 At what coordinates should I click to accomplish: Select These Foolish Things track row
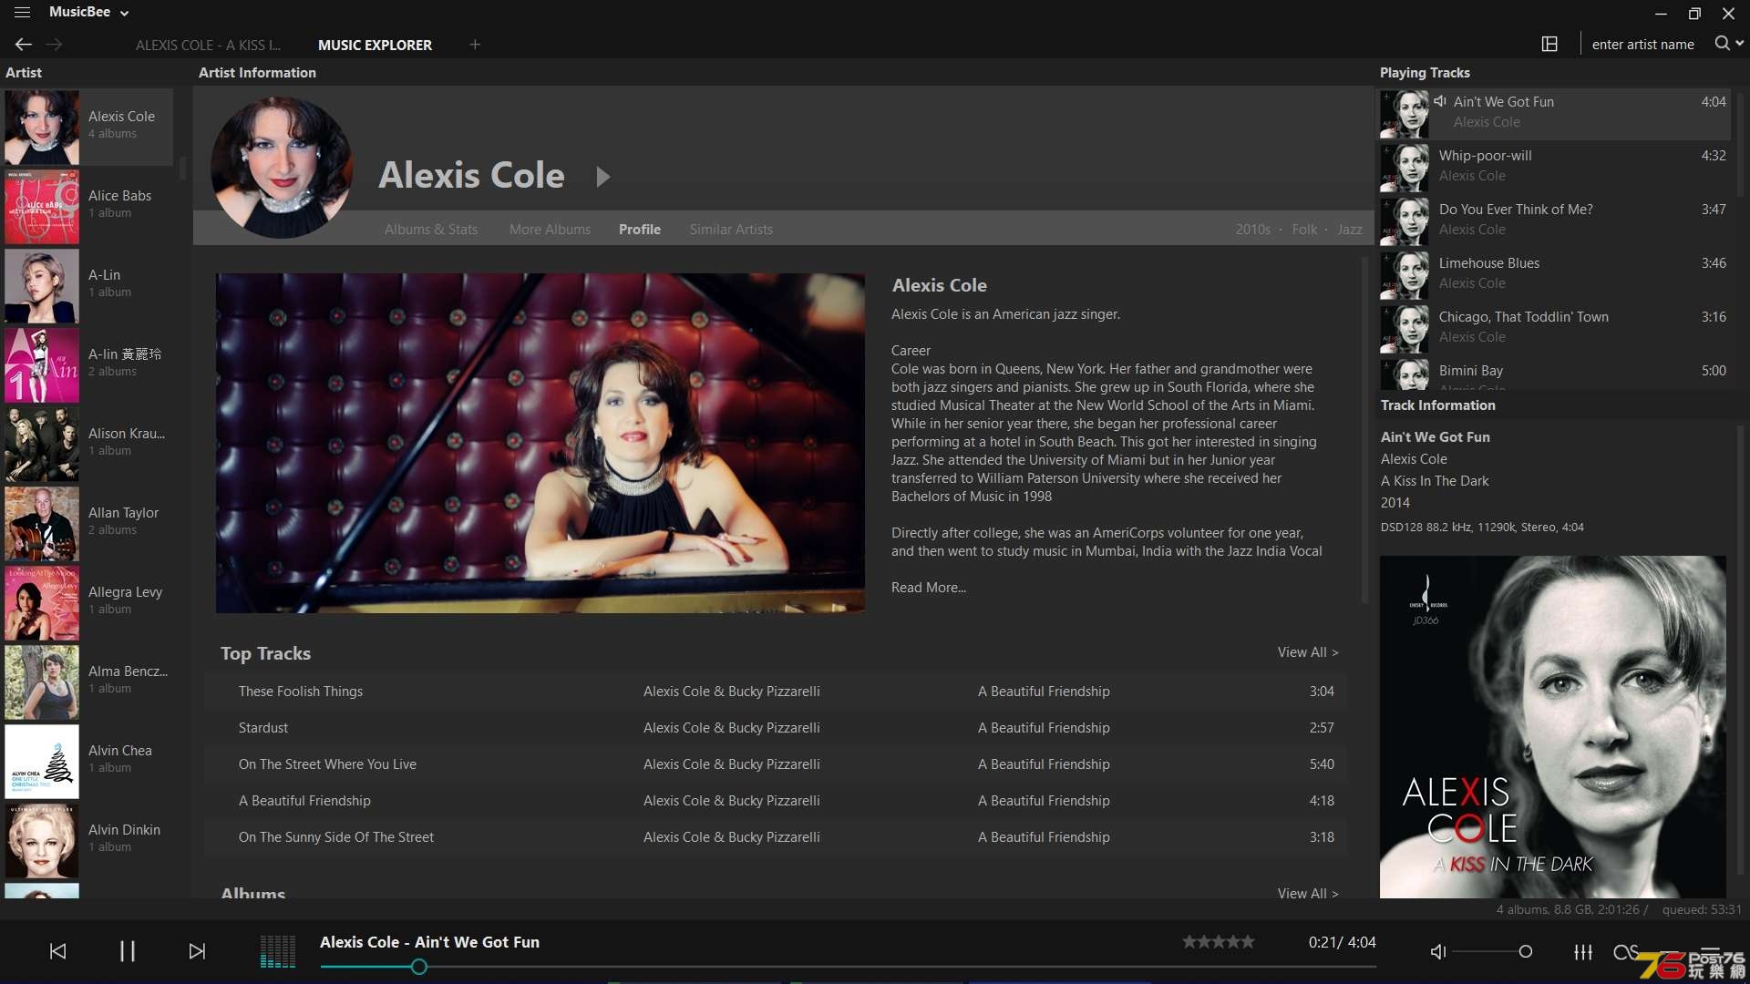[776, 692]
